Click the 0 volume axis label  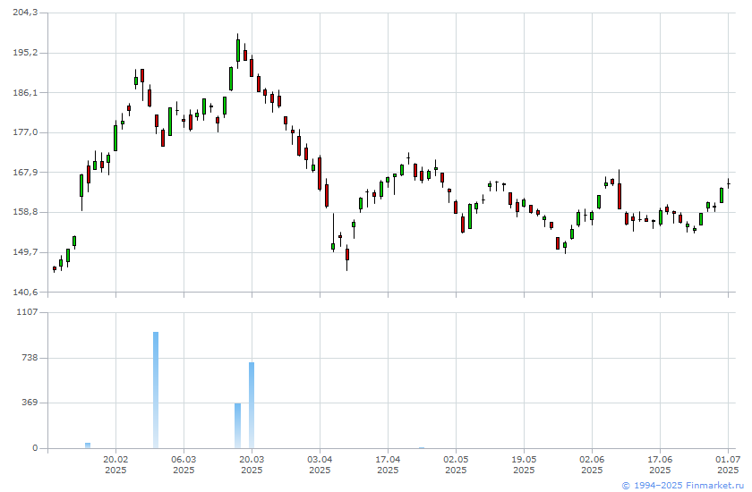[35, 448]
